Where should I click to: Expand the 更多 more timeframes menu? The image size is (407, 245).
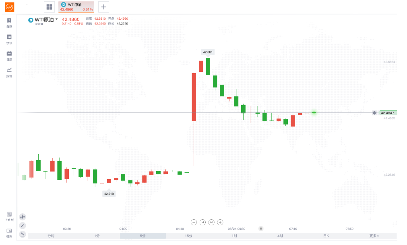pos(374,236)
